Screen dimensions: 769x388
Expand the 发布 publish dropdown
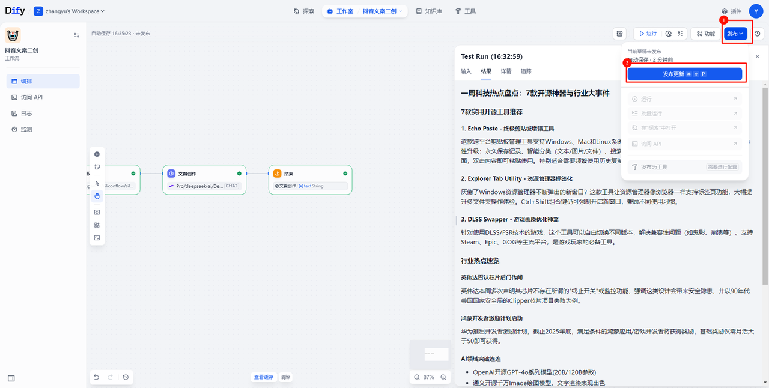(x=736, y=34)
